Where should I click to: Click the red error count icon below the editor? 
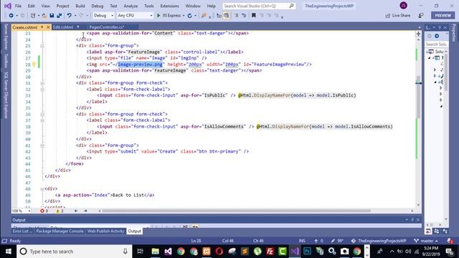[x=42, y=211]
